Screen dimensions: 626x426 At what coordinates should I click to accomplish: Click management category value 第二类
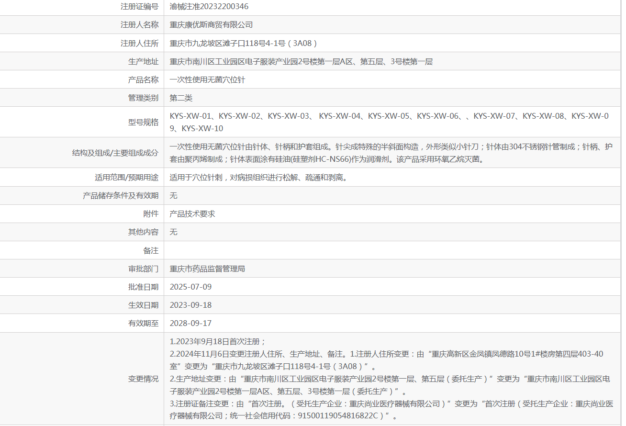coord(181,98)
